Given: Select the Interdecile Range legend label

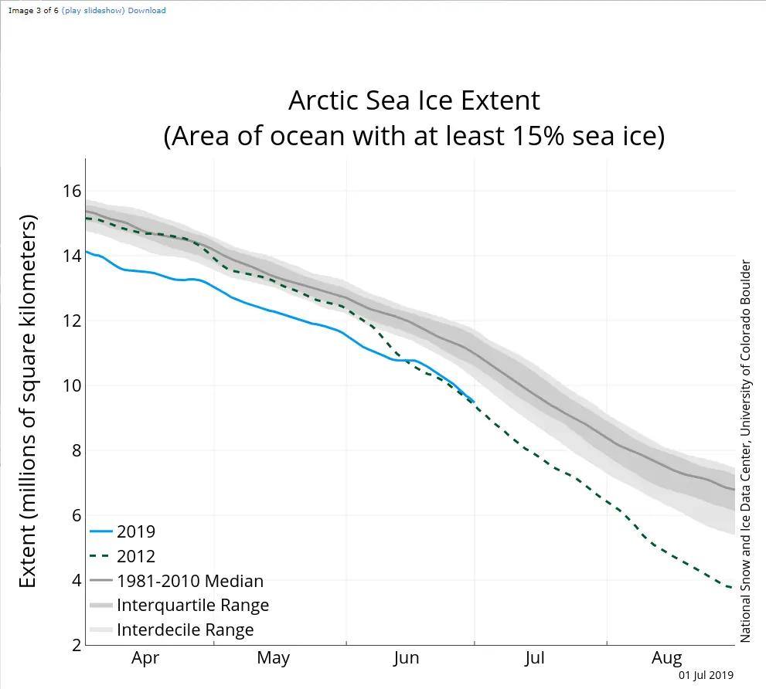Looking at the screenshot, I should coord(185,630).
